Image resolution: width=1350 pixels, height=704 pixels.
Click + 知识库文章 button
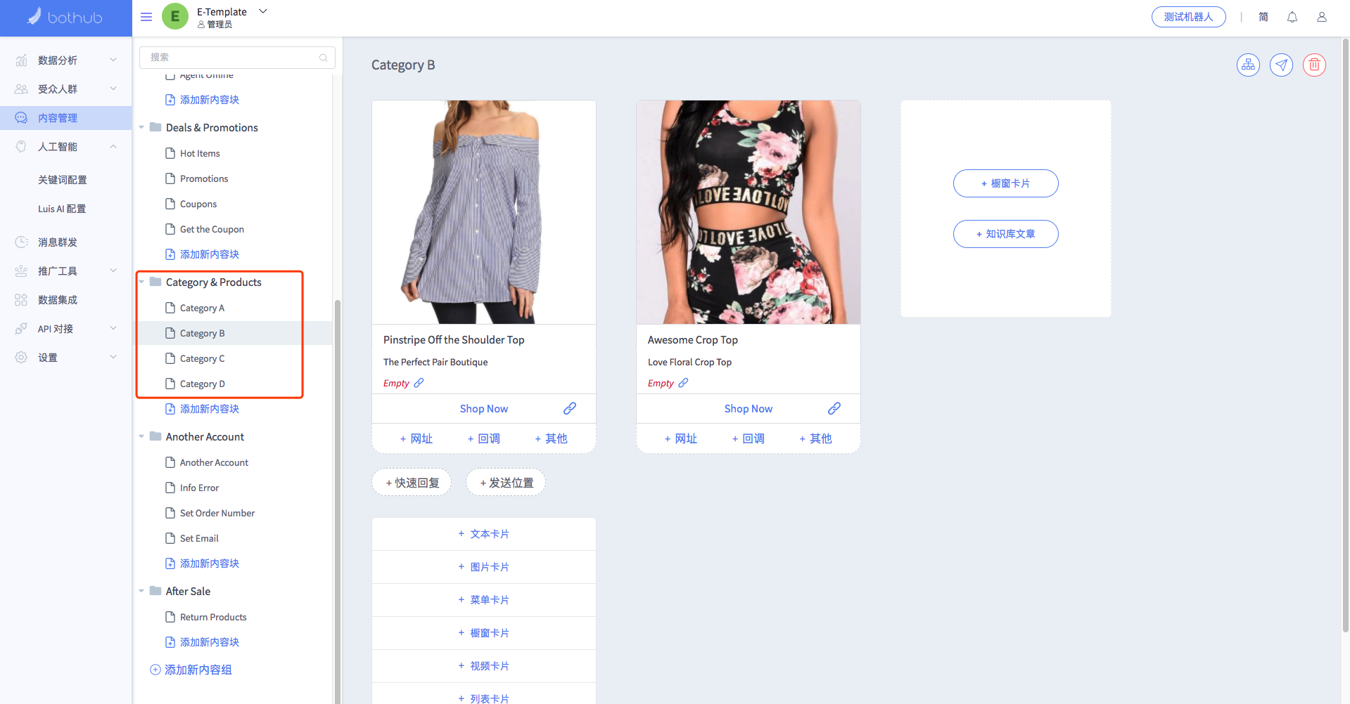[1006, 234]
